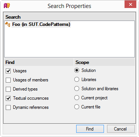
Task: Click the Find button
Action: point(90,129)
